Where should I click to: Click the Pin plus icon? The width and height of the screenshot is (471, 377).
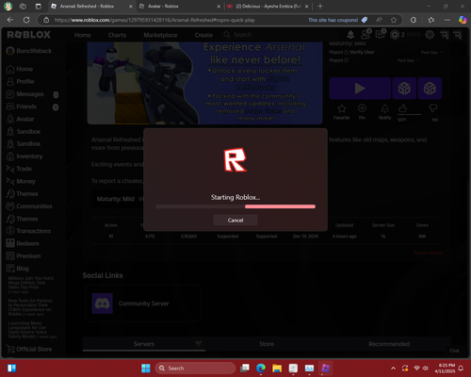coord(362,108)
